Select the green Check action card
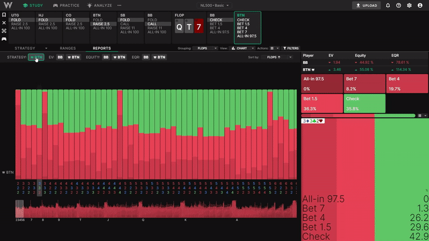 point(365,103)
